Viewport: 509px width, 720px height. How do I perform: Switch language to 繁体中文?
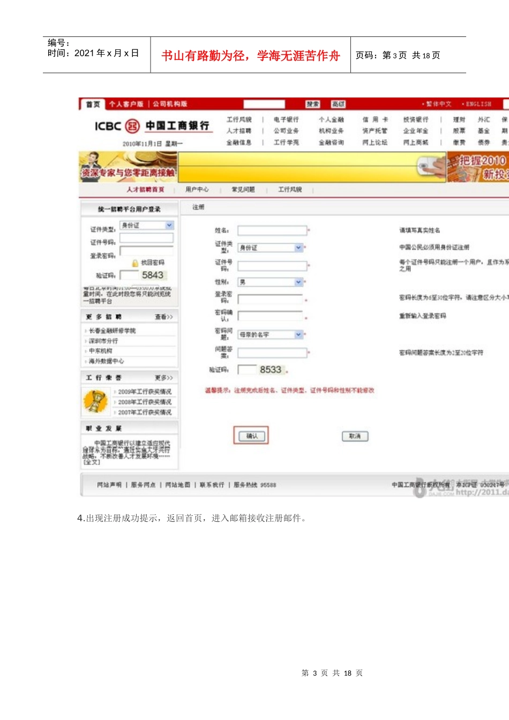pos(438,104)
